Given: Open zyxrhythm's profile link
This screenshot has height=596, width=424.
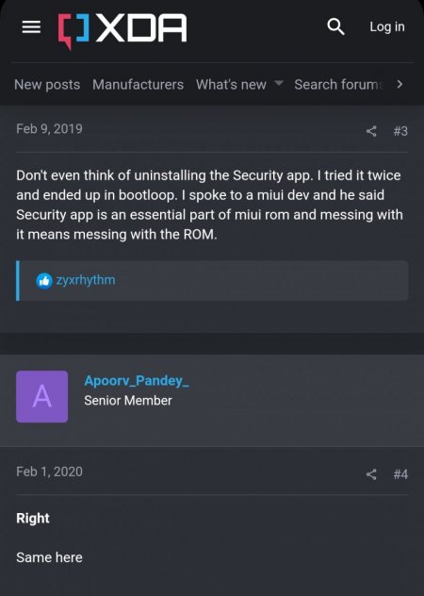Looking at the screenshot, I should point(86,280).
